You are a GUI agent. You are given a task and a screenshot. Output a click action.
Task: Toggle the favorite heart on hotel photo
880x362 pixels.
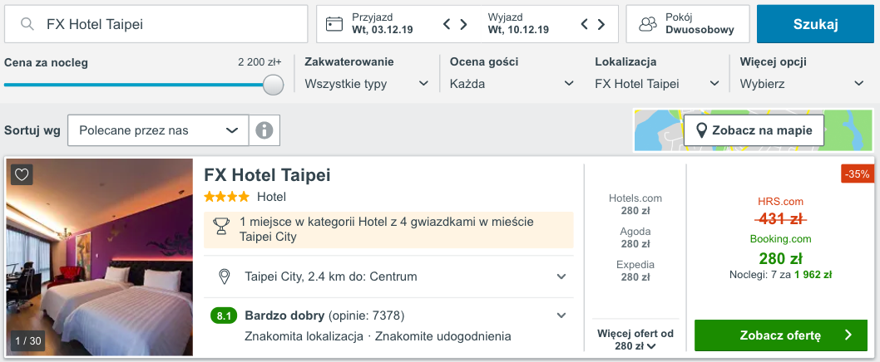pyautogui.click(x=22, y=174)
